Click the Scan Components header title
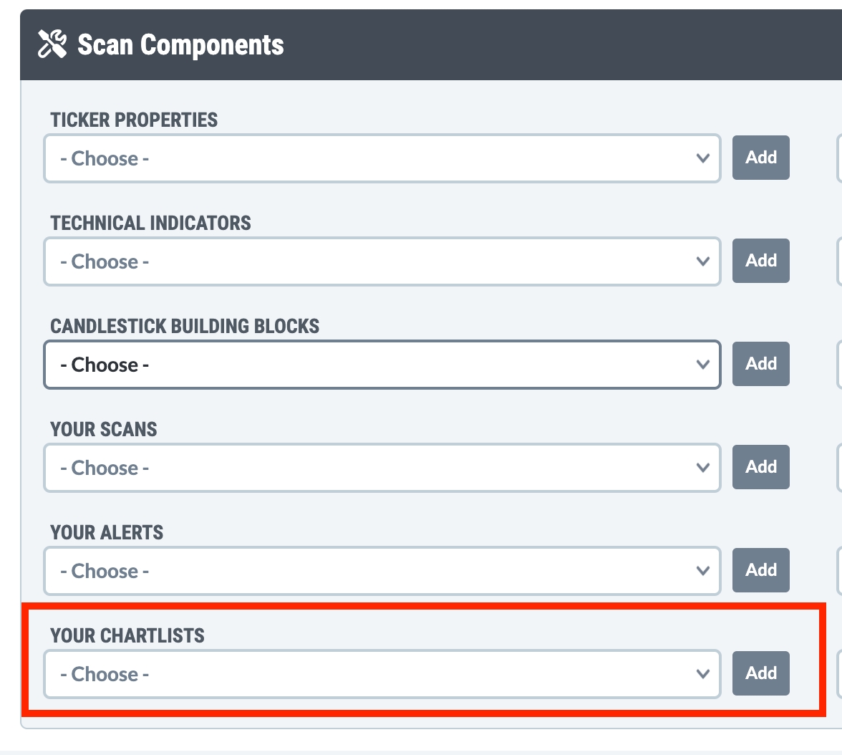842x755 pixels. [x=180, y=44]
